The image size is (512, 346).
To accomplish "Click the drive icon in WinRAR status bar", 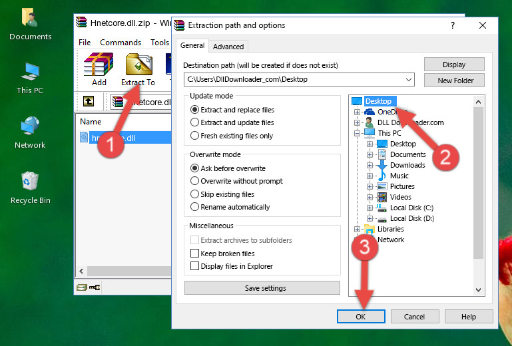I will pos(82,287).
